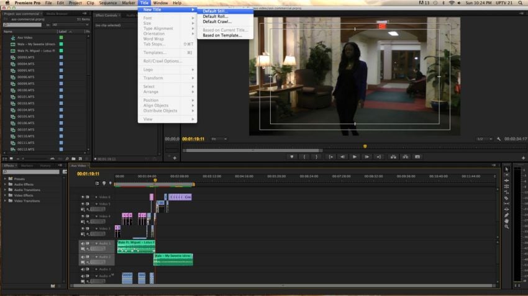The width and height of the screenshot is (528, 296).
Task: Open the Window menu
Action: (160, 2)
